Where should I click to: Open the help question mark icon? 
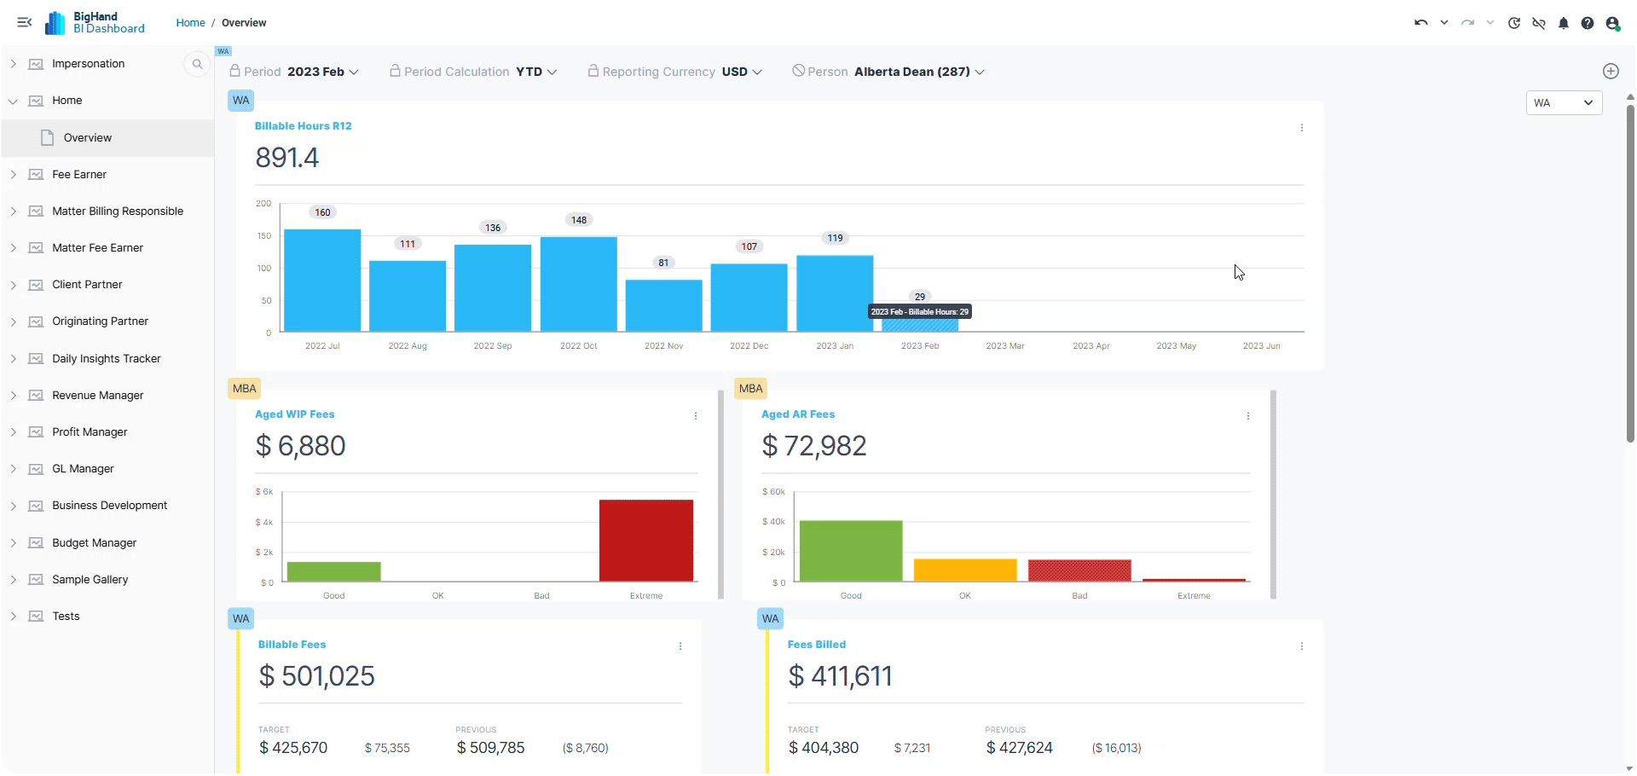click(1588, 23)
